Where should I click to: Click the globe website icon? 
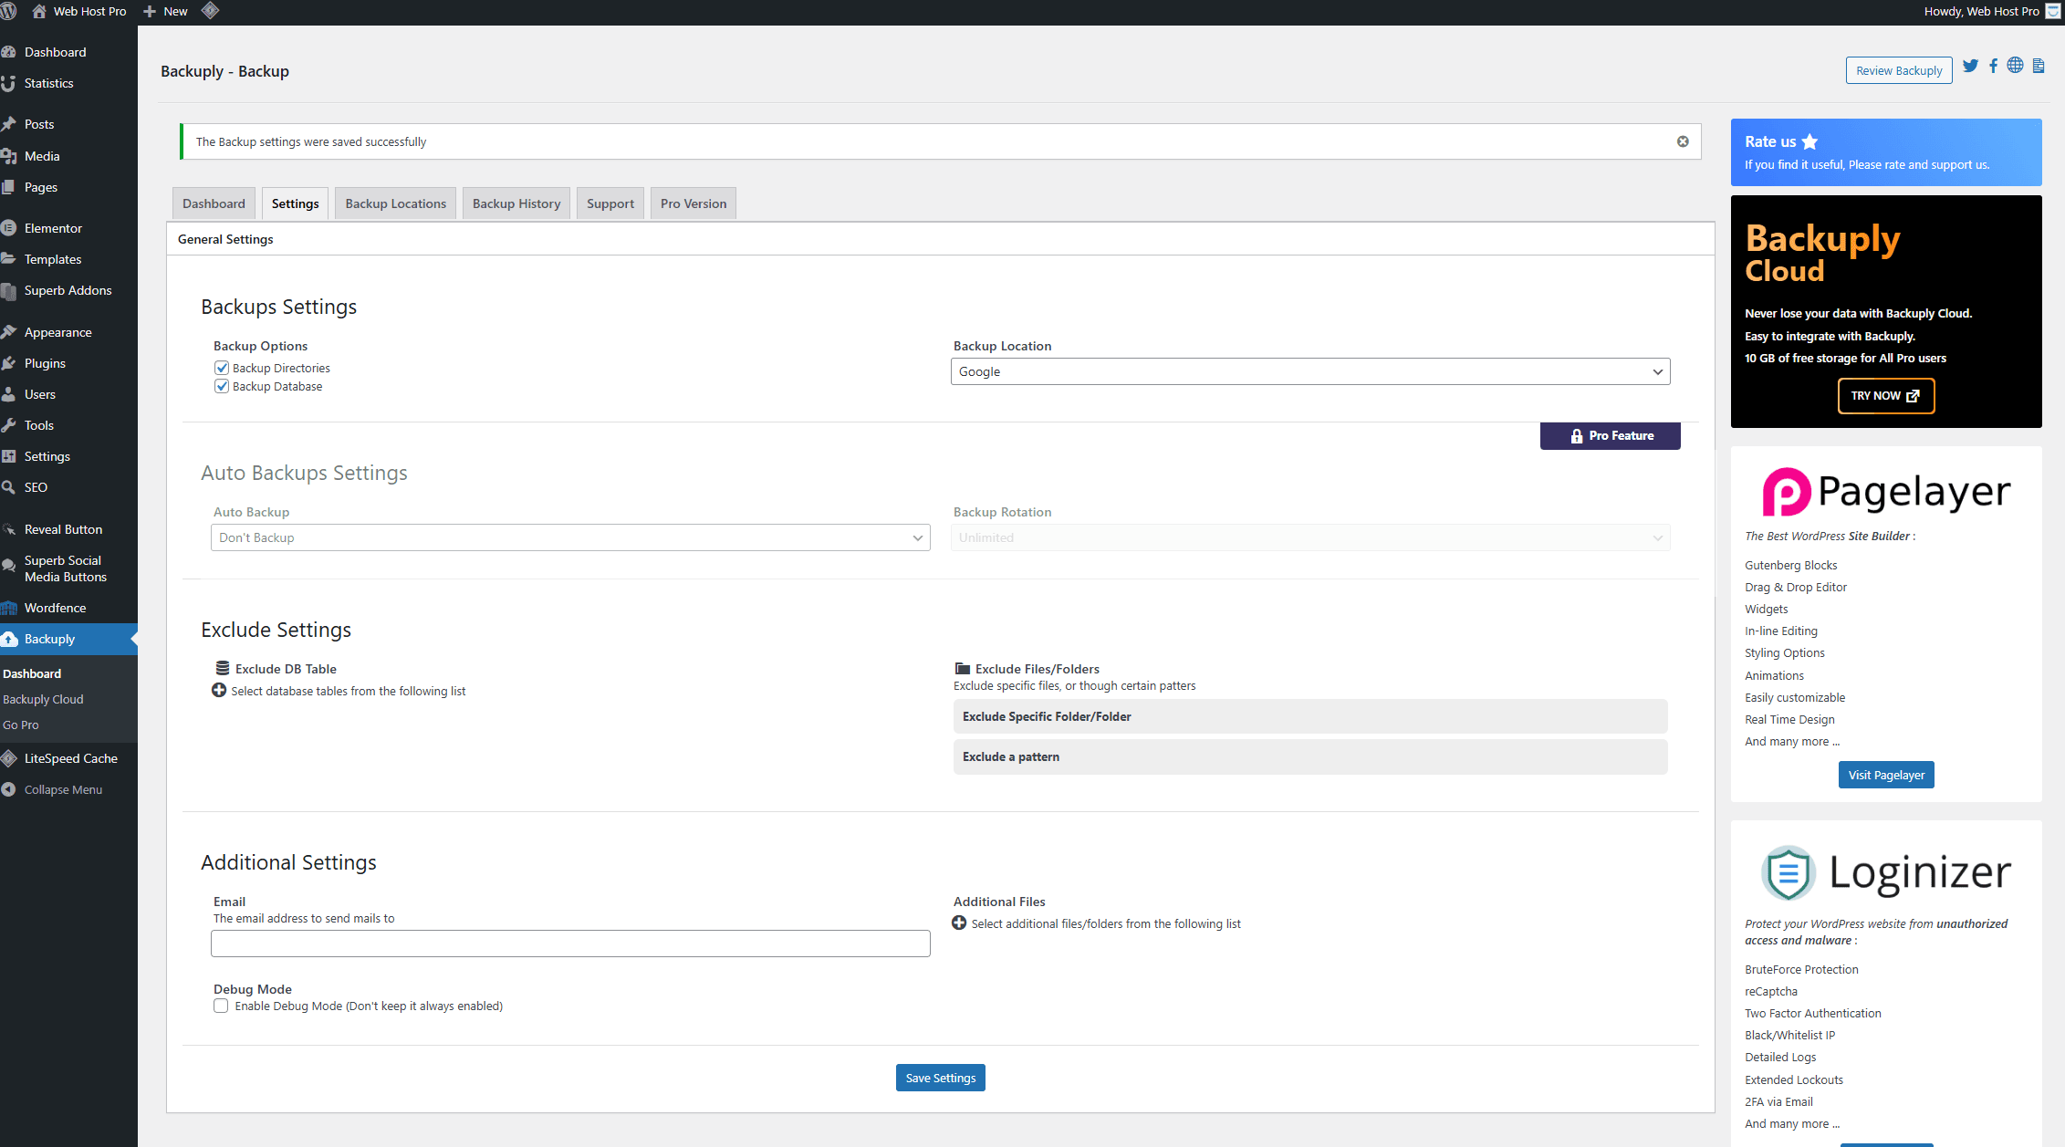2015,66
